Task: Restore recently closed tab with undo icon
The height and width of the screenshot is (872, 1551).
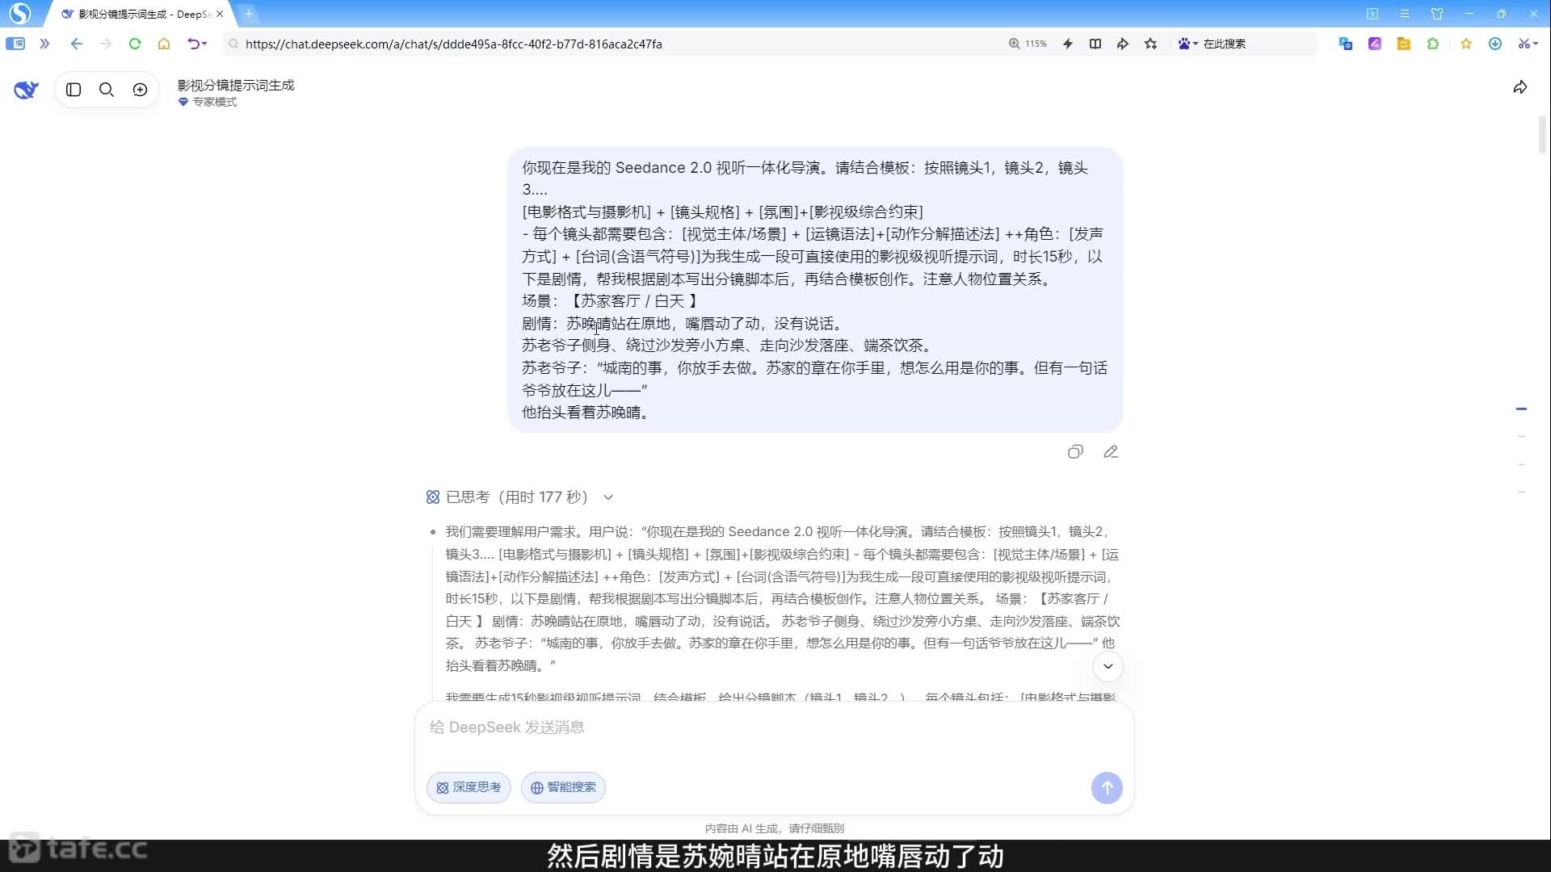Action: 196,44
